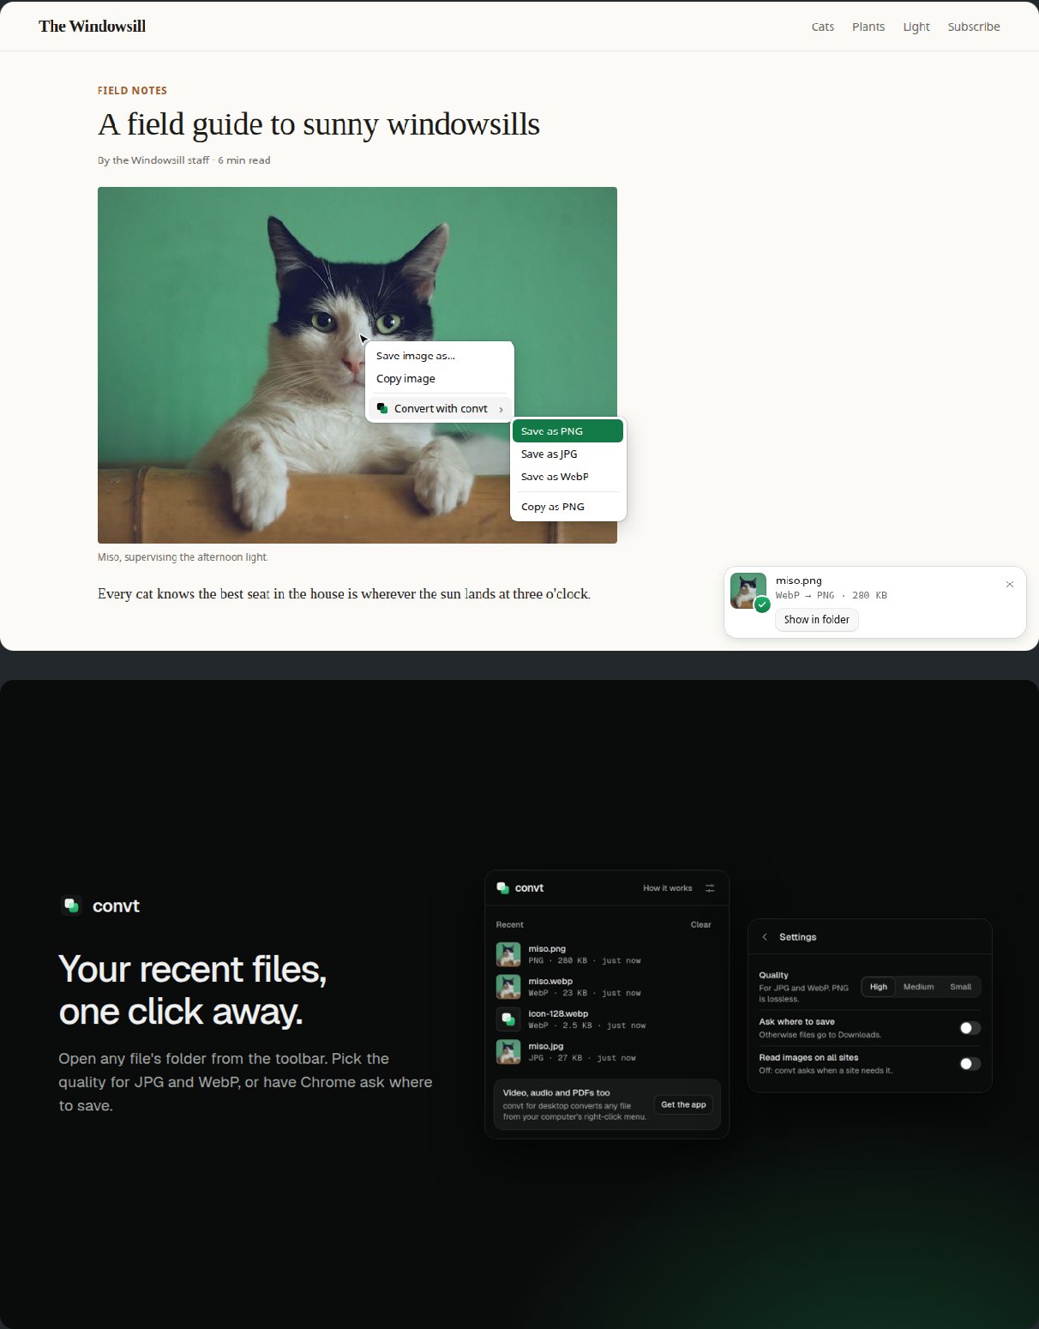Click the convt logo icon beside the headline
Image resolution: width=1039 pixels, height=1329 pixels.
tap(71, 905)
